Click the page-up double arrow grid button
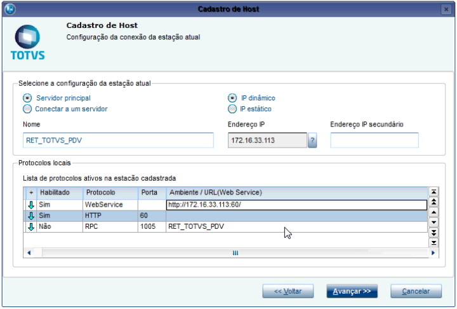Viewport: 457px width, 309px height. point(434,202)
